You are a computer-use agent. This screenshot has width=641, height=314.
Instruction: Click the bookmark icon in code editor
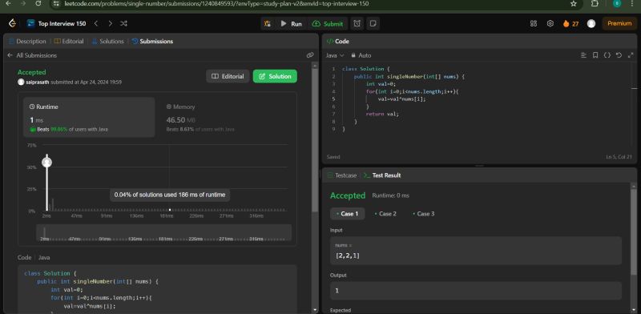(x=595, y=55)
